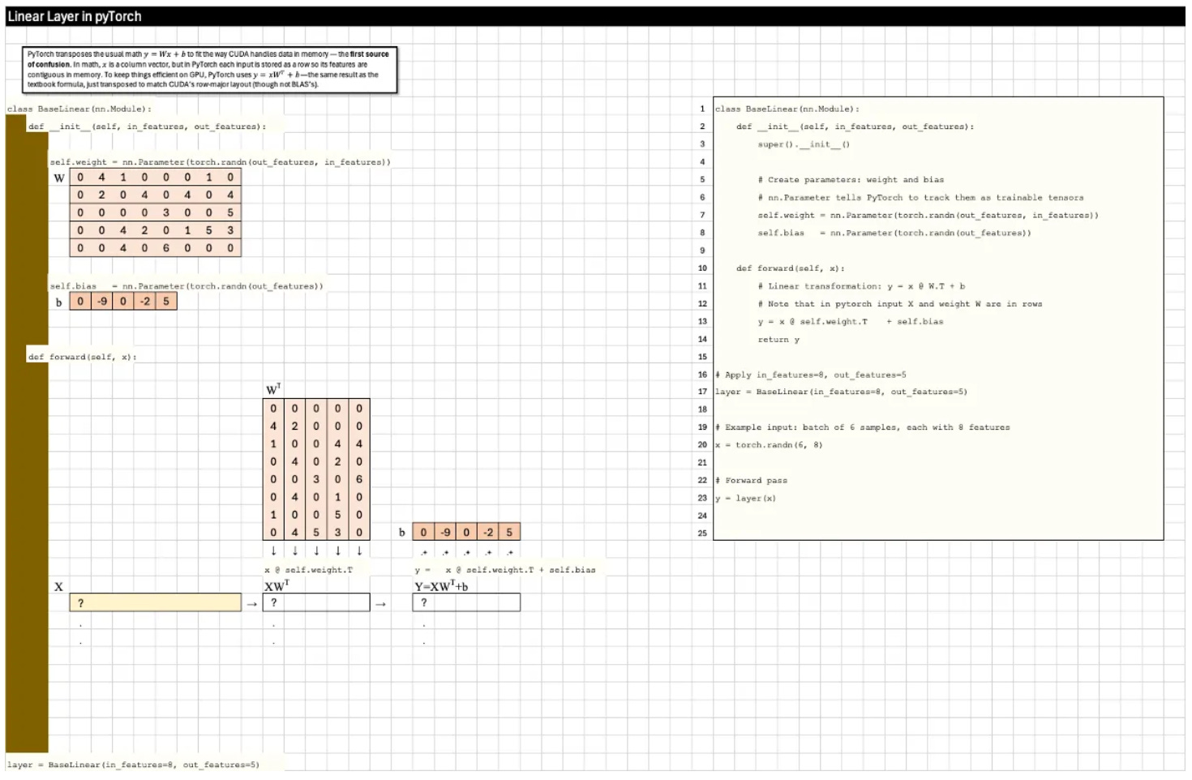Click the right arrow between XWᵀ and Y cells

380,603
